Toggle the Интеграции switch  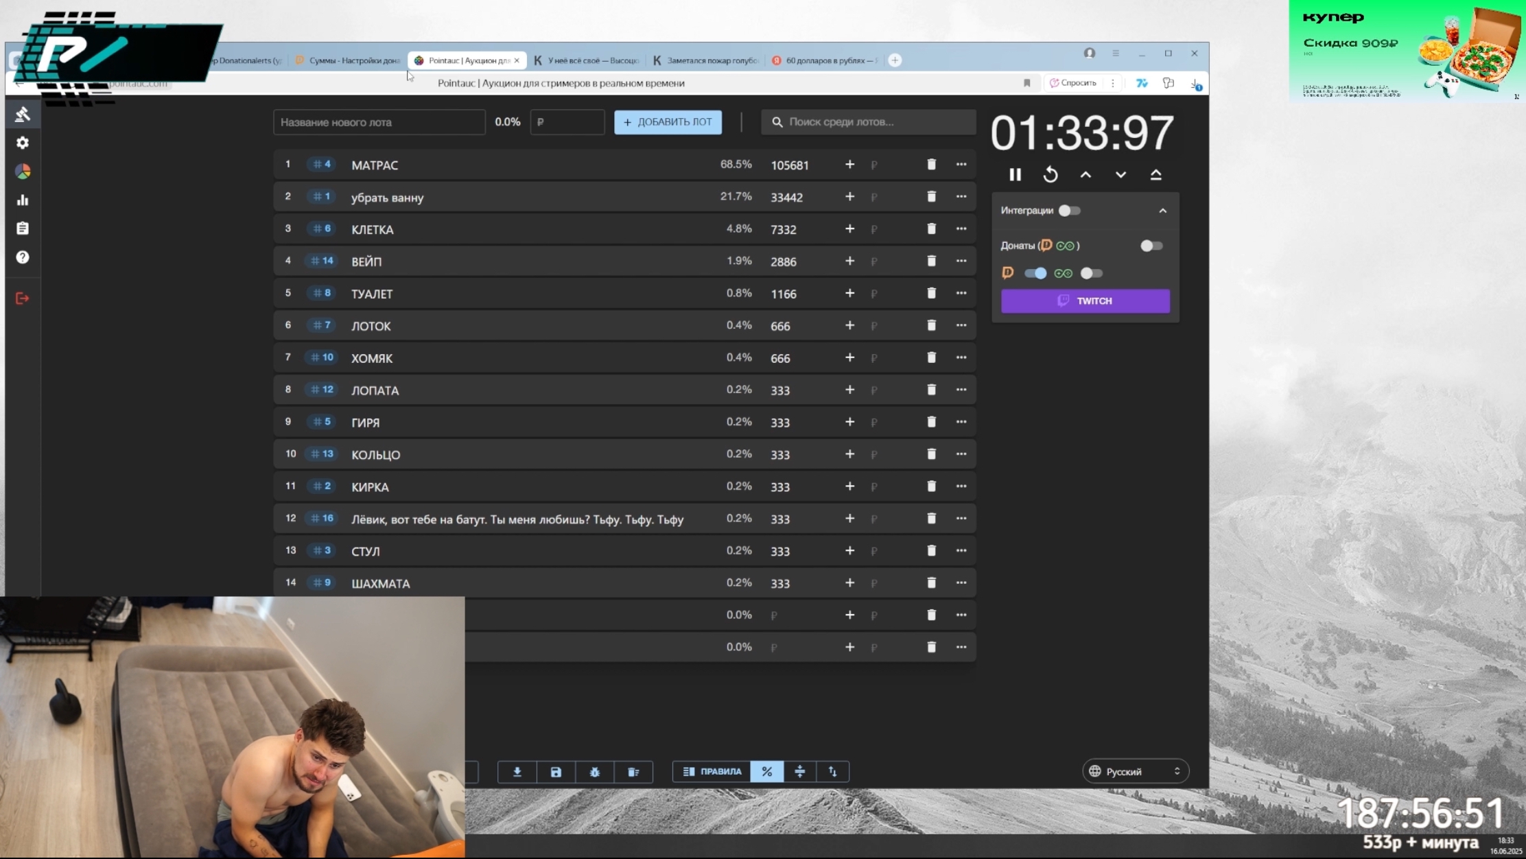pyautogui.click(x=1069, y=211)
